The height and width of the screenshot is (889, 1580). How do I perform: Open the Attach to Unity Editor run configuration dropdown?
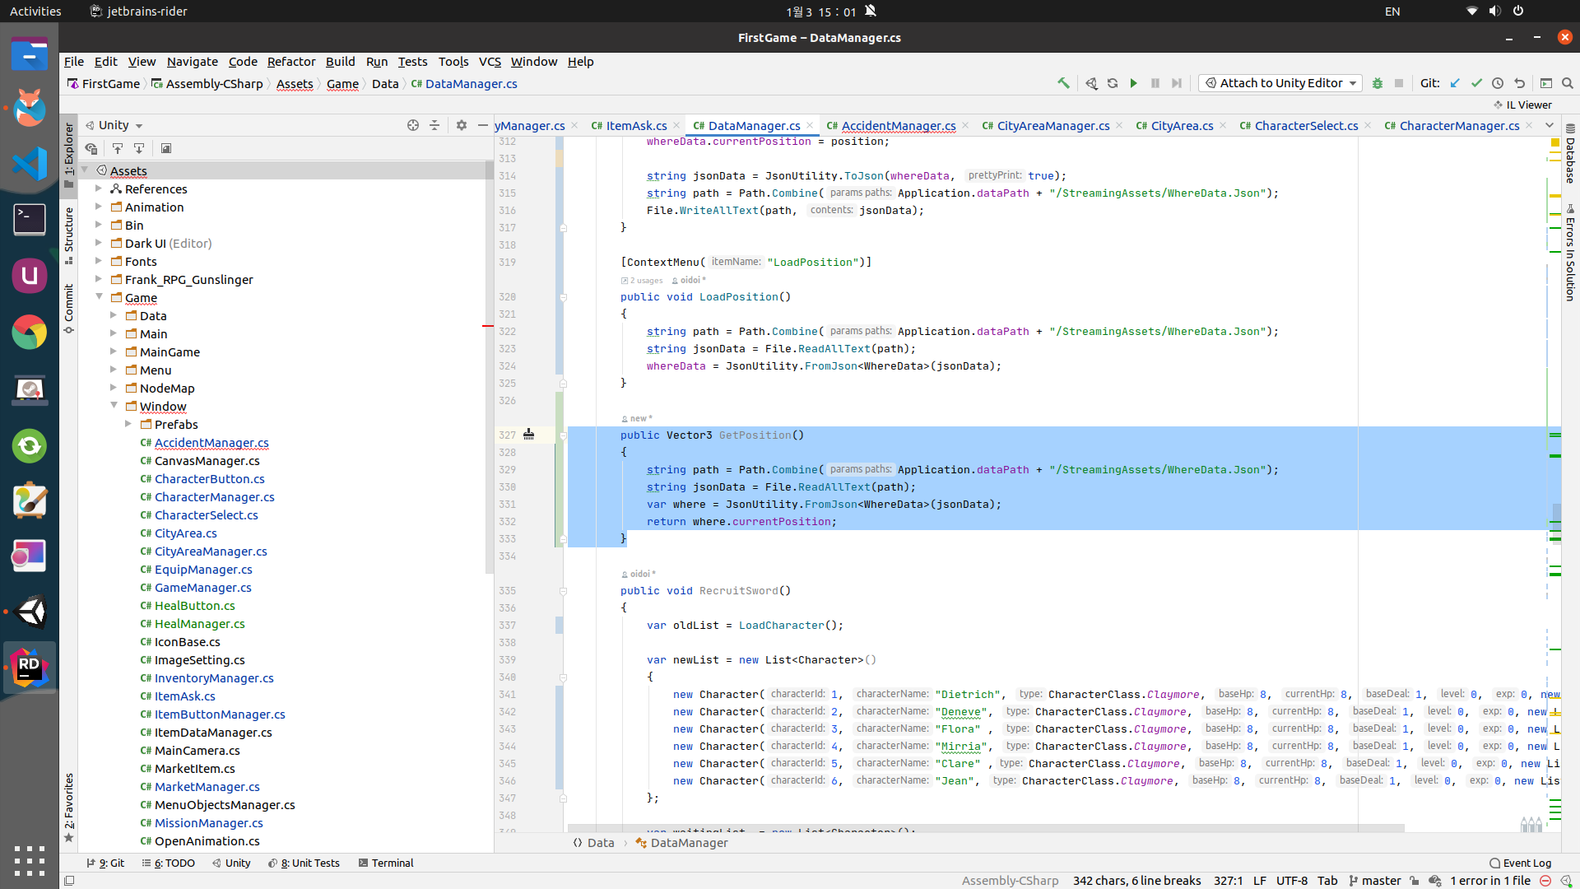pyautogui.click(x=1280, y=83)
